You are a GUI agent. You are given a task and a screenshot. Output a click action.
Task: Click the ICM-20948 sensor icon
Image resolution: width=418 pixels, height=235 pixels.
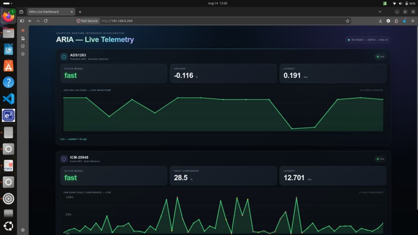[x=64, y=159]
